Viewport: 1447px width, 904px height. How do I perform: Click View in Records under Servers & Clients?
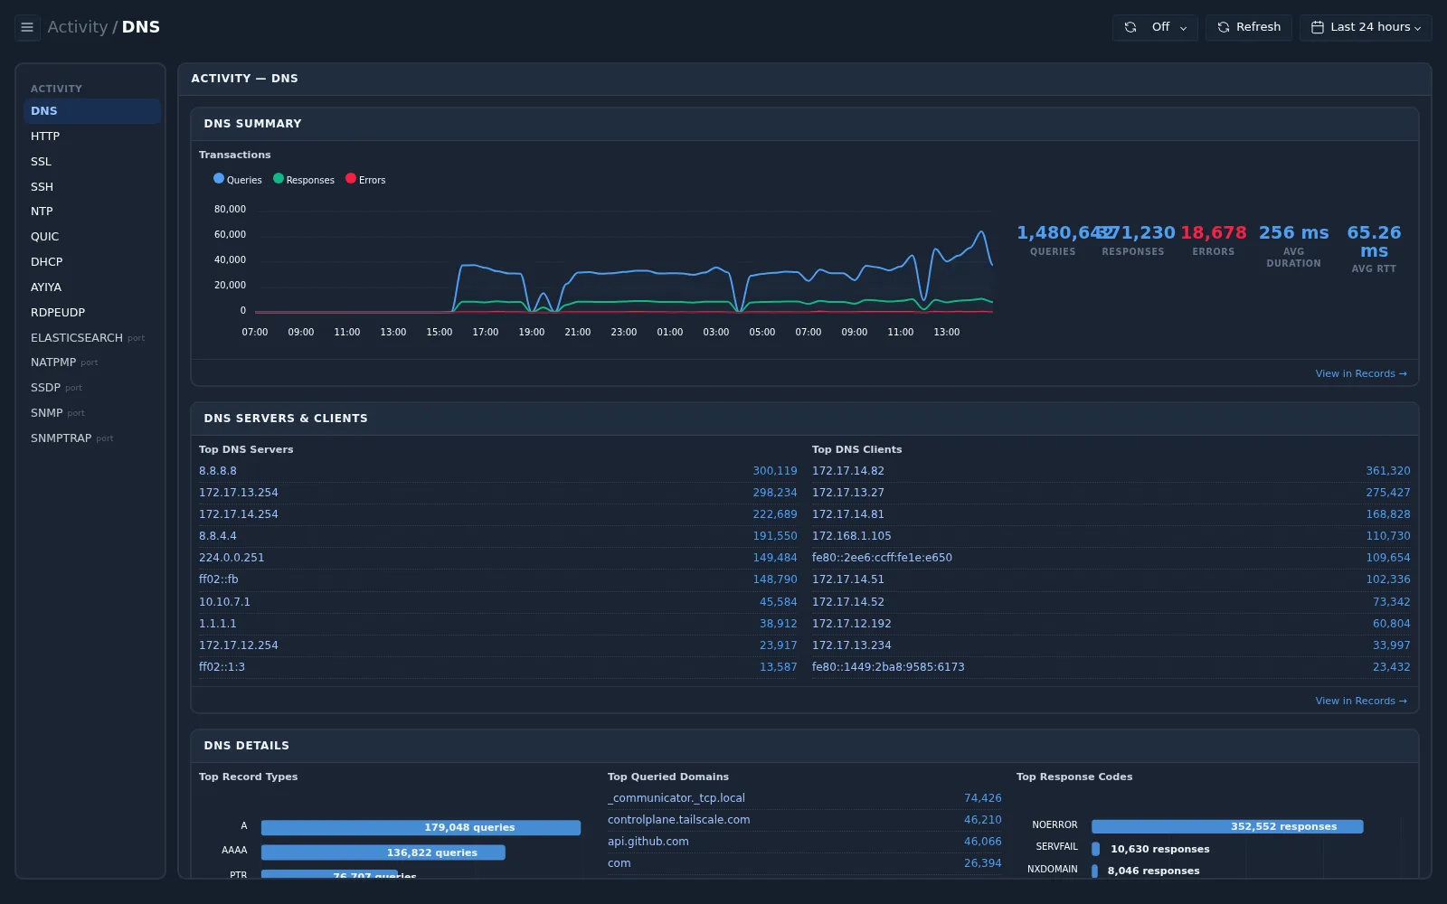pyautogui.click(x=1361, y=701)
